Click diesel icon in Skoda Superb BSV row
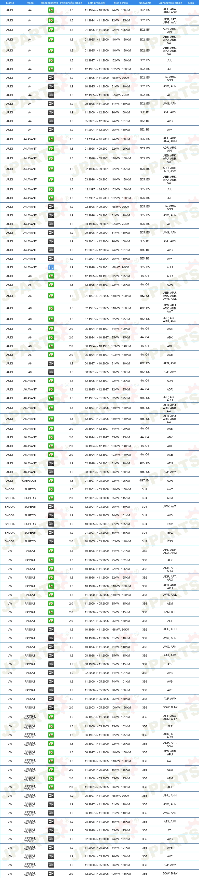The image size is (199, 878). pyautogui.click(x=51, y=524)
